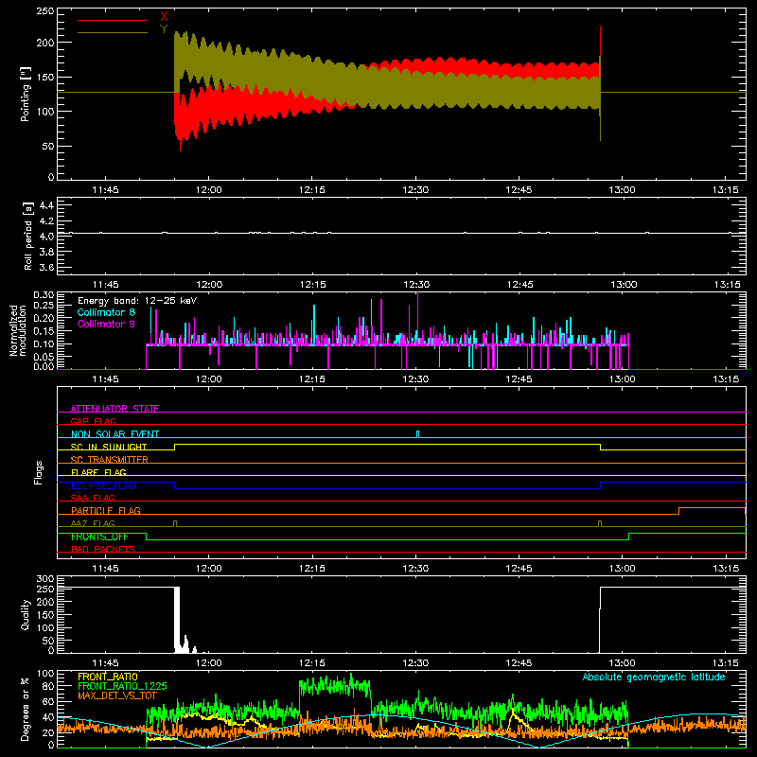This screenshot has height=757, width=757.
Task: Click the AAZ_FLAG pulse before 12:00
Action: coord(175,523)
